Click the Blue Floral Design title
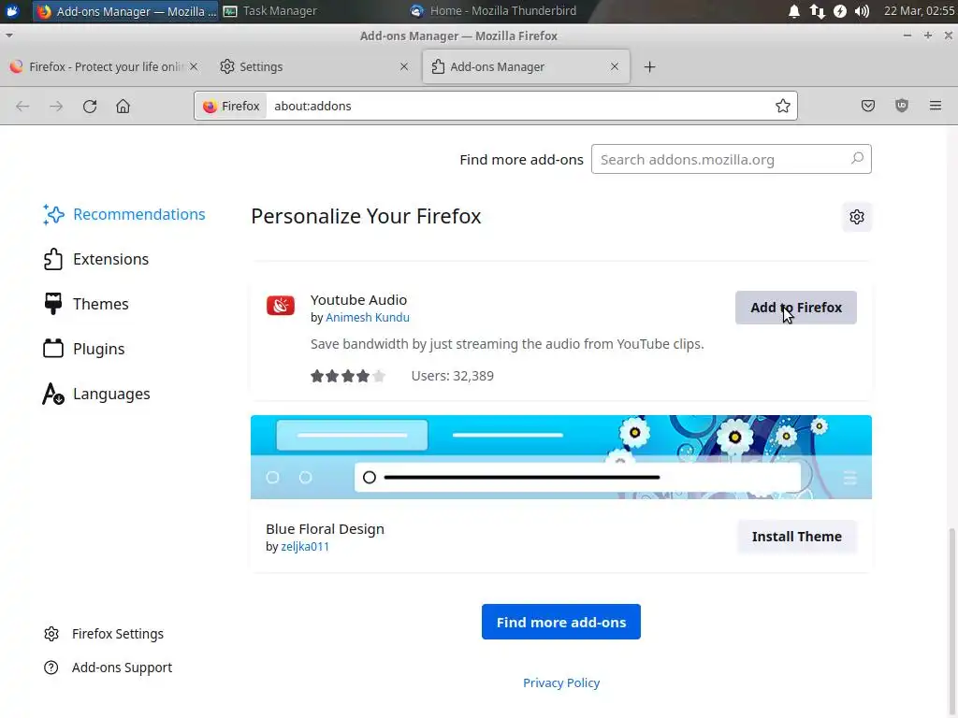958x718 pixels. pyautogui.click(x=325, y=529)
